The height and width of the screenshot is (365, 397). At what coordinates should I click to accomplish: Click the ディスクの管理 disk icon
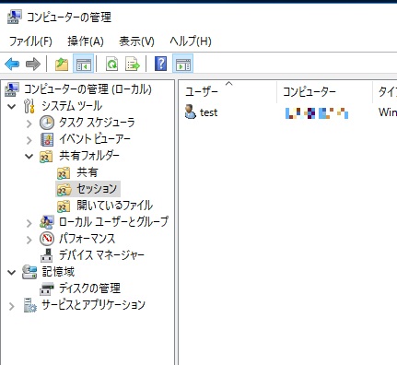47,288
